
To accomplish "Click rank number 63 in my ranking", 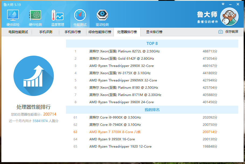I will click(75, 132).
